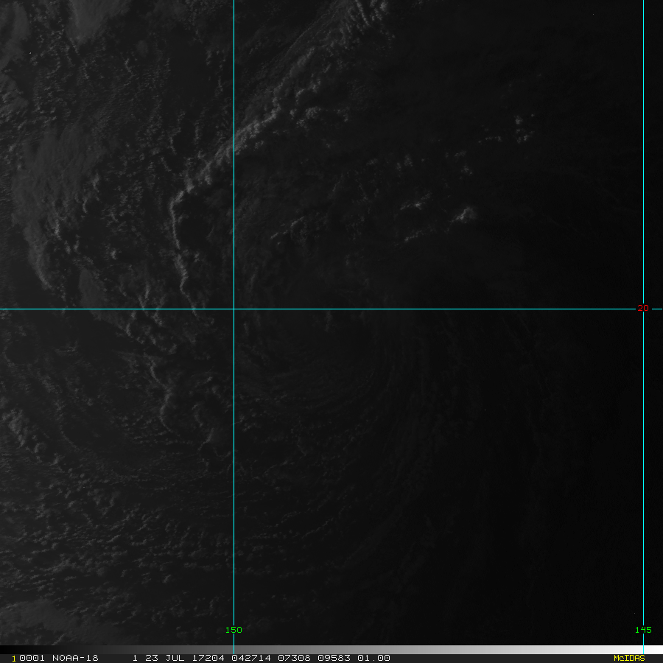Click the middle of grayscale bar
Image resolution: width=663 pixels, height=663 pixels.
pyautogui.click(x=331, y=650)
